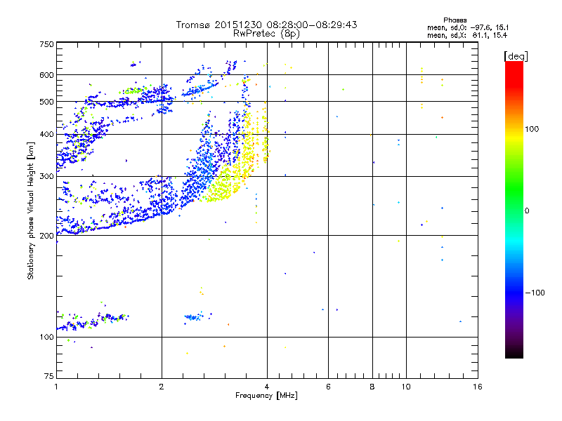
Task: Click the x-axis label '2'
Action: coord(162,387)
